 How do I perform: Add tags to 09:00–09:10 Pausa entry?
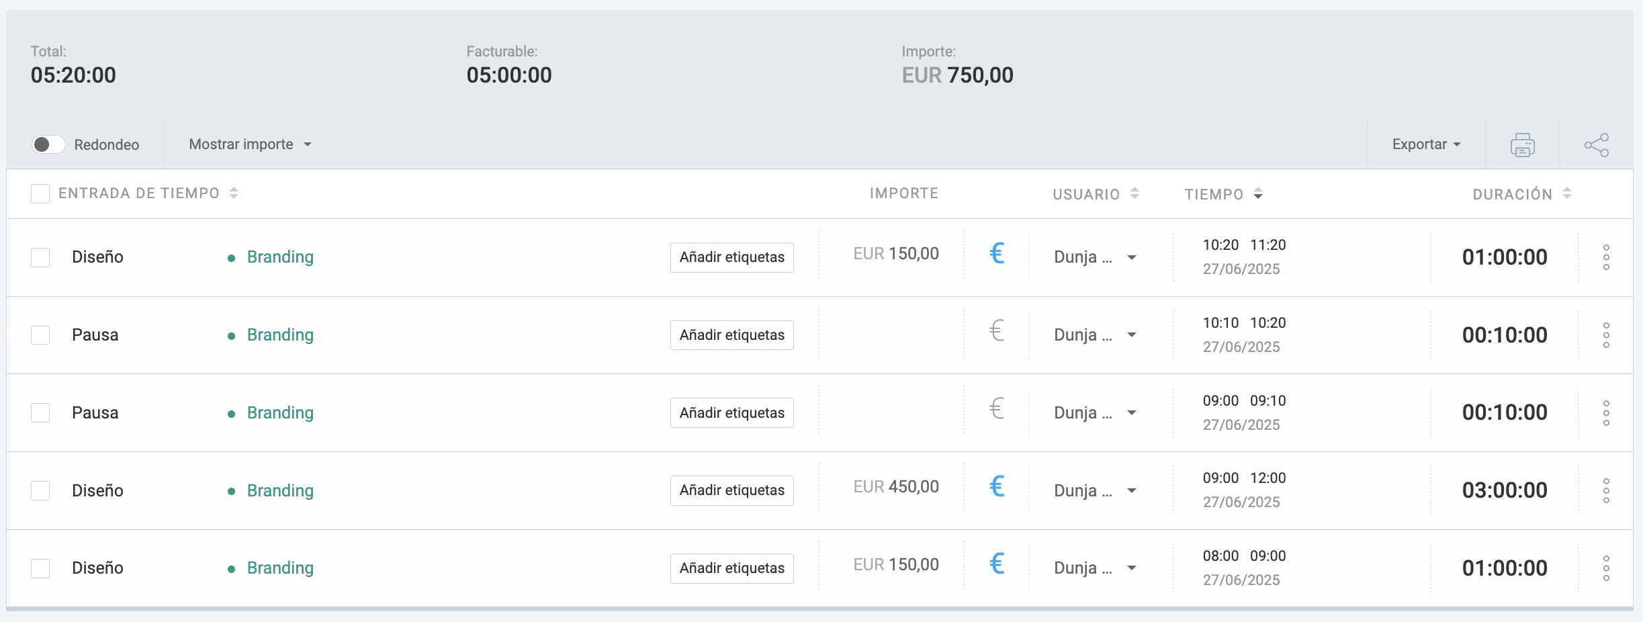731,413
